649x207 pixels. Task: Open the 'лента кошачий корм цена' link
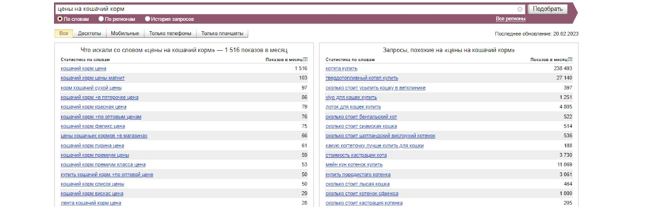pos(91,203)
